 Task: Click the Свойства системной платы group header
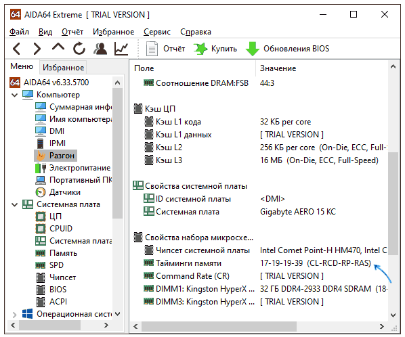click(190, 186)
